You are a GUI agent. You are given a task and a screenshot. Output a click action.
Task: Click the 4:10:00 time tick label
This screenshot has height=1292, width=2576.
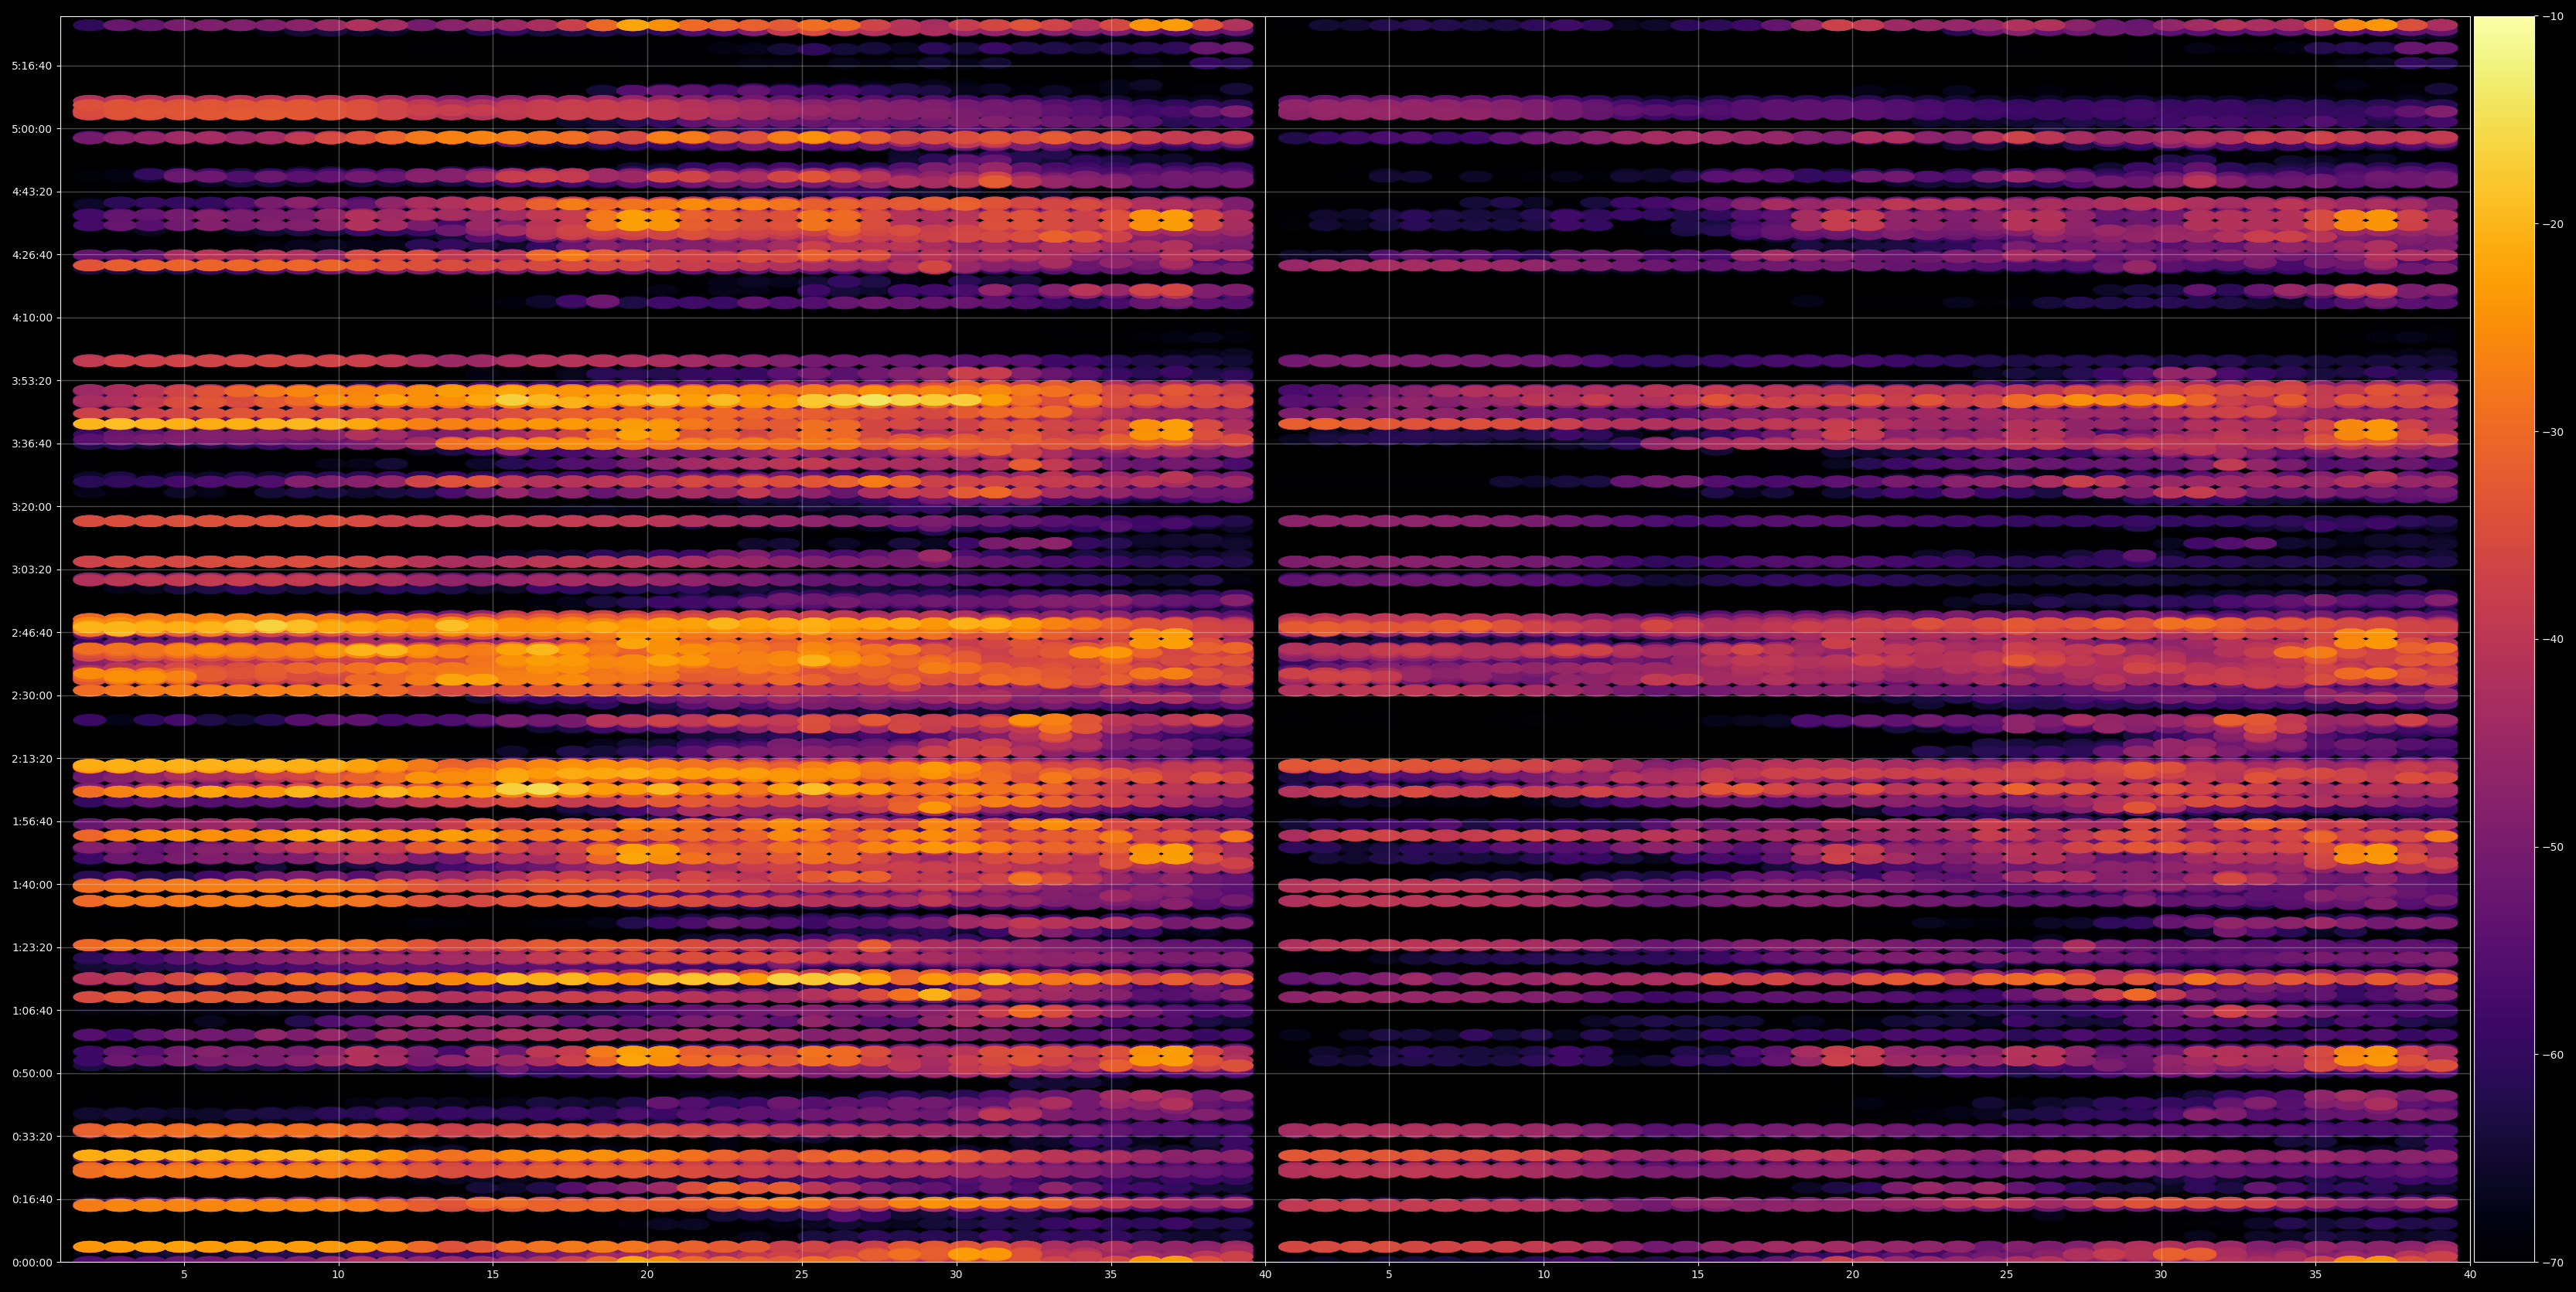click(x=31, y=318)
